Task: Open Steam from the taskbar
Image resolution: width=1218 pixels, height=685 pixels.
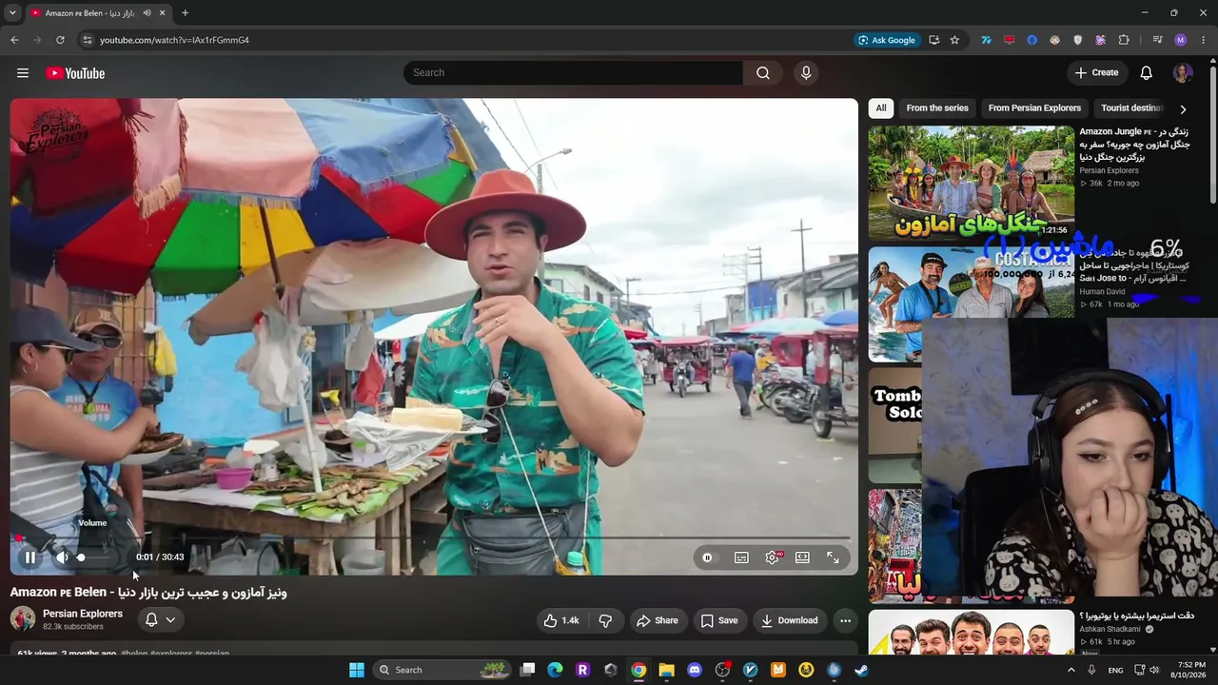Action: pyautogui.click(x=861, y=670)
